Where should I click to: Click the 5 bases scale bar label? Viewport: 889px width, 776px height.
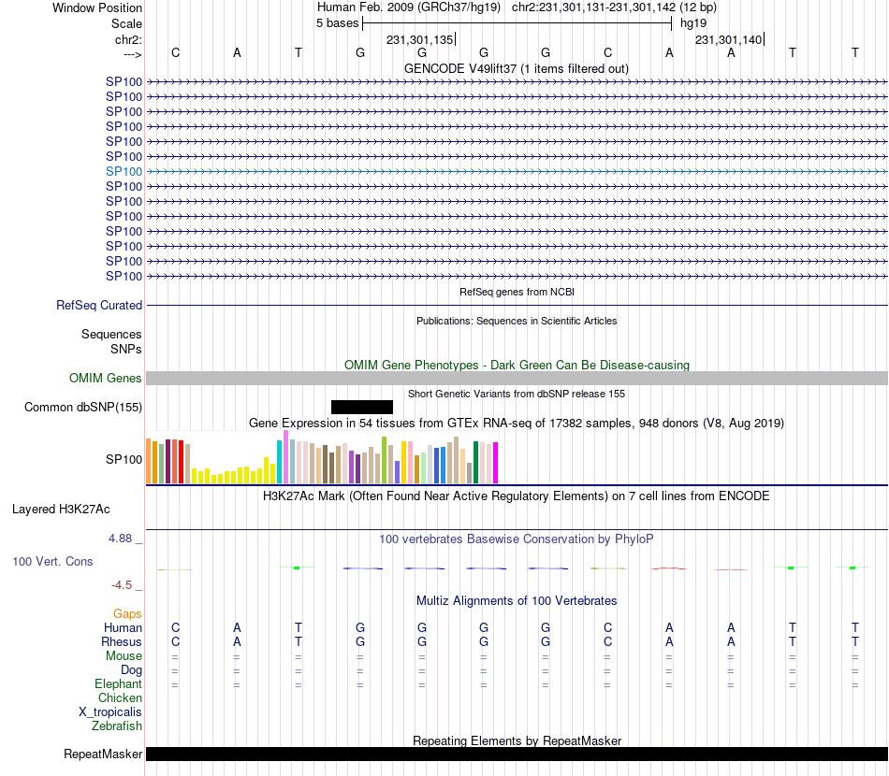tap(337, 23)
